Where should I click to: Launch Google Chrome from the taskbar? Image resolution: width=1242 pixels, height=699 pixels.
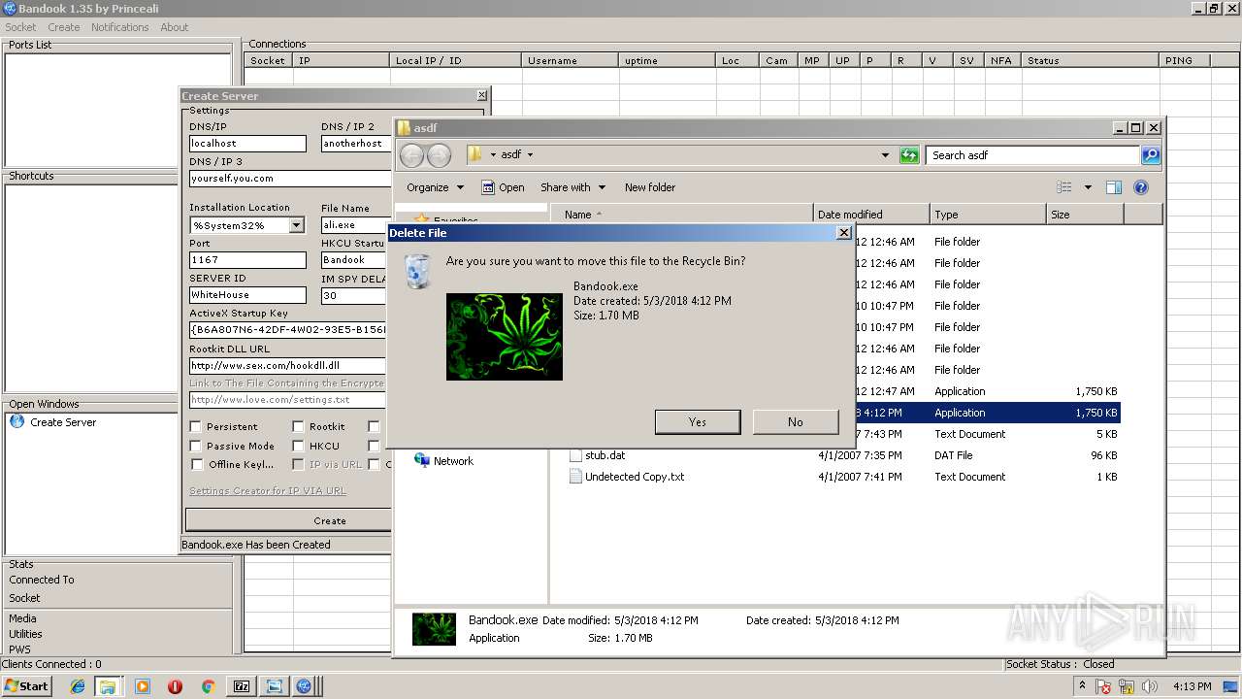(x=207, y=686)
